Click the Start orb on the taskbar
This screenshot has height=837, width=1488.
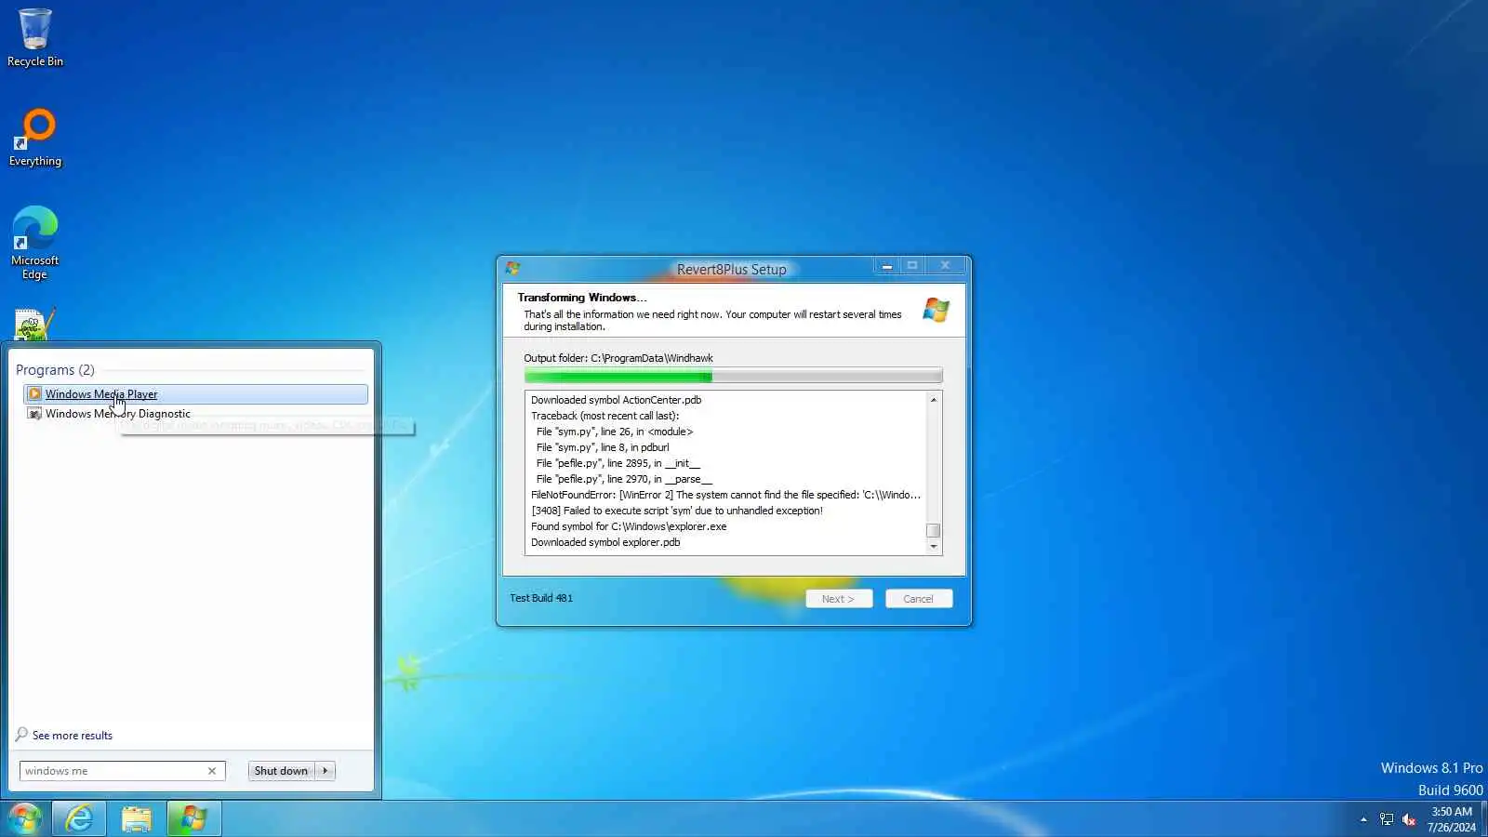(x=25, y=818)
